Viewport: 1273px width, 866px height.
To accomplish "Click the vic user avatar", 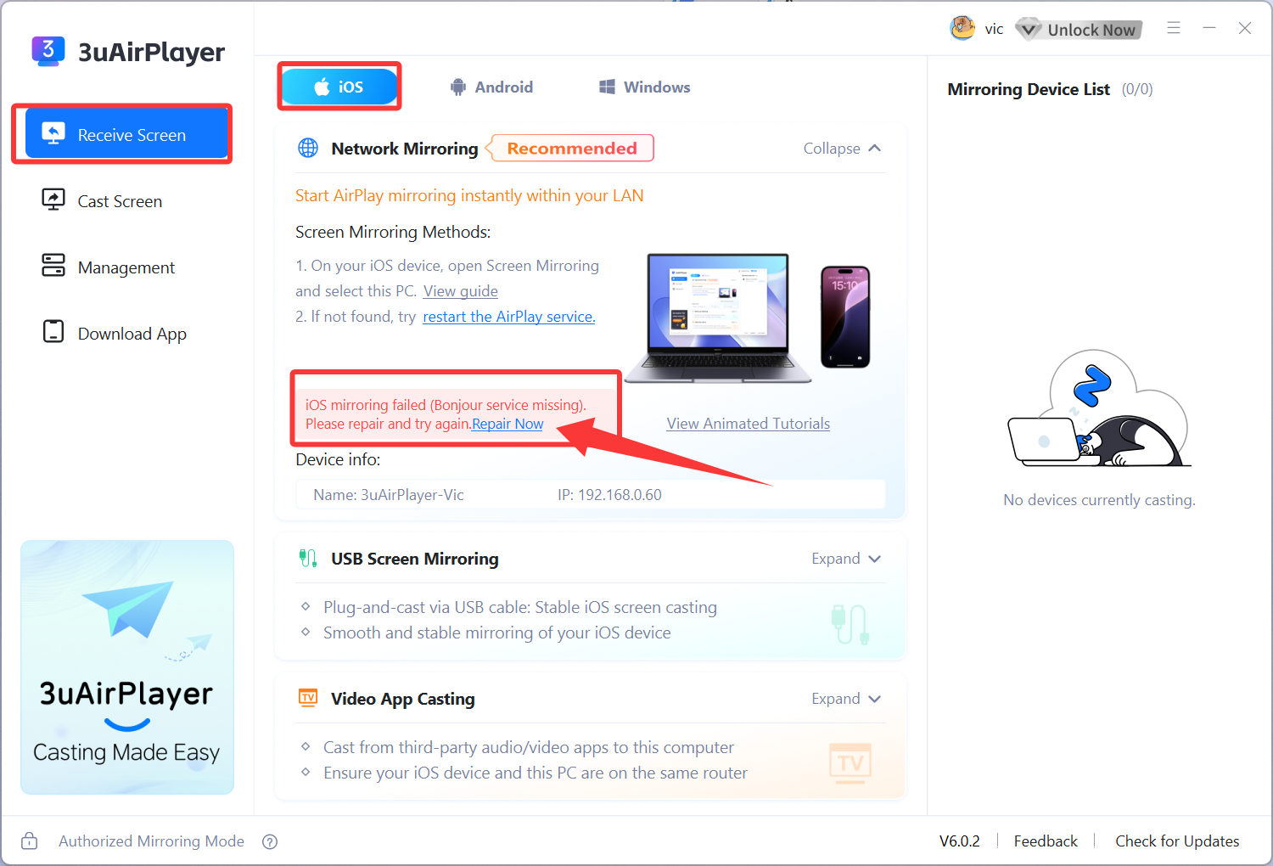I will tap(963, 27).
